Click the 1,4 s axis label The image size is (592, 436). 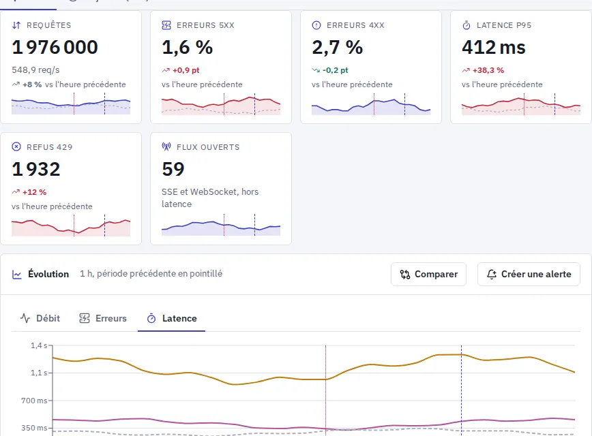(x=39, y=345)
